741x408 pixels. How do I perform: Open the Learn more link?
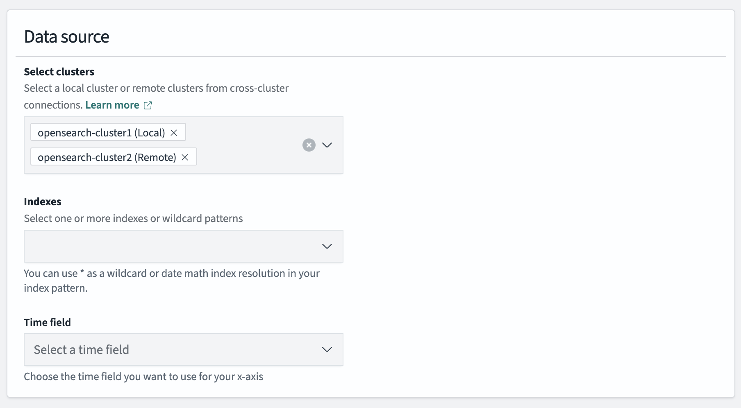pos(112,105)
